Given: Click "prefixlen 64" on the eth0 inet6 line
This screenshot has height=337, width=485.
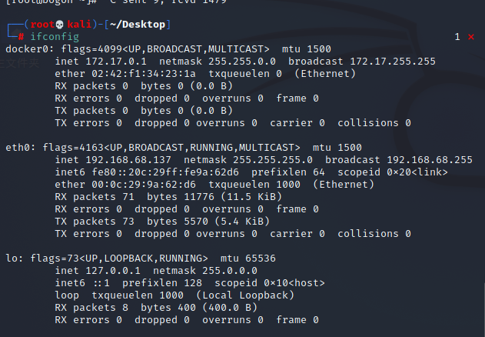Looking at the screenshot, I should pos(288,172).
